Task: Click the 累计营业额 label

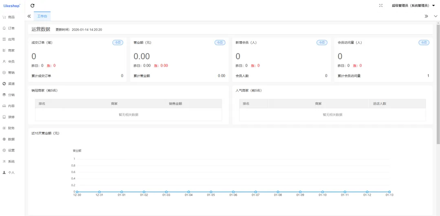Action: [142, 76]
